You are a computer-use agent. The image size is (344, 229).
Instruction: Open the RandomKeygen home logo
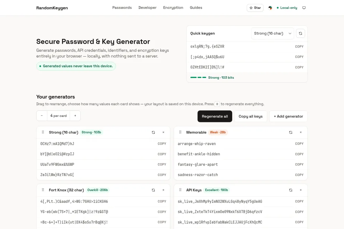tap(52, 8)
